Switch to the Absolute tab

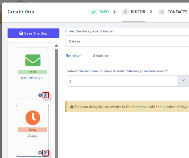101,56
